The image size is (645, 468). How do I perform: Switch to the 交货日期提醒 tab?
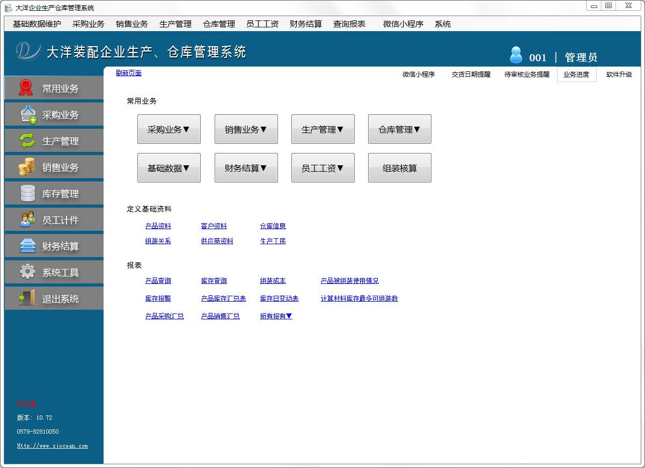click(x=471, y=75)
